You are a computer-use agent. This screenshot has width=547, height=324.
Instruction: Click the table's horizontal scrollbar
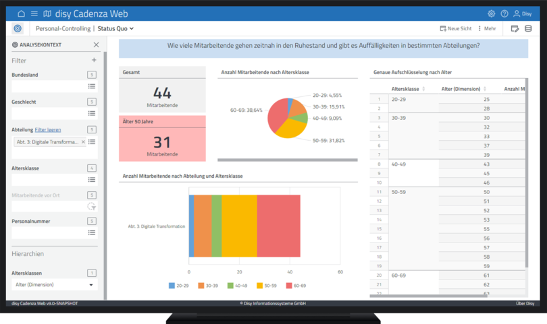(428, 296)
